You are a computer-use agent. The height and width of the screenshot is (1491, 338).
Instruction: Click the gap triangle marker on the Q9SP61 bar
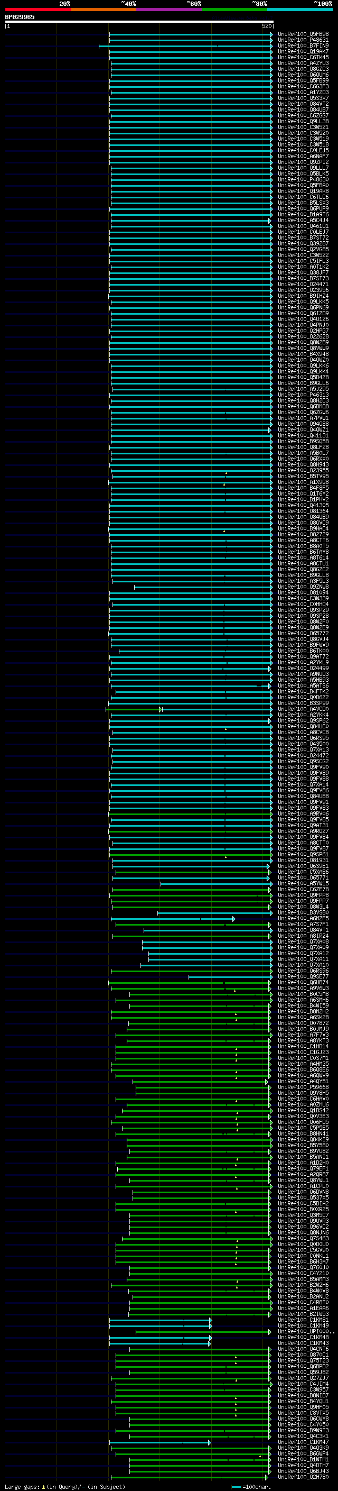(x=226, y=857)
